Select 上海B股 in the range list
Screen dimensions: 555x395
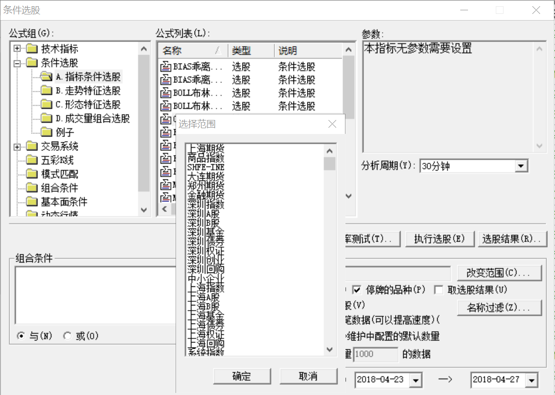coord(203,306)
